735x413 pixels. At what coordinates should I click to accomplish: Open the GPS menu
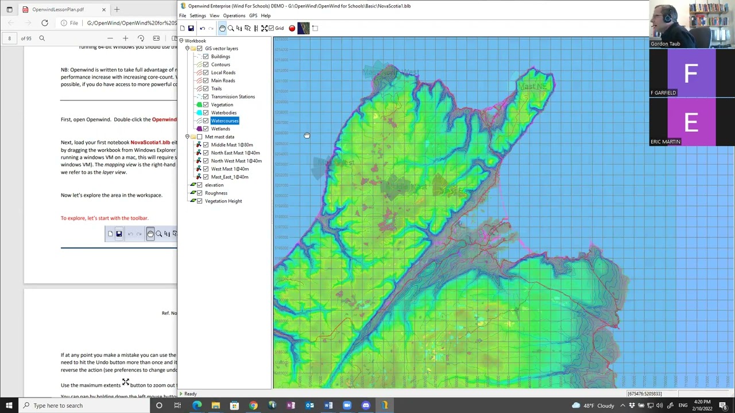253,15
